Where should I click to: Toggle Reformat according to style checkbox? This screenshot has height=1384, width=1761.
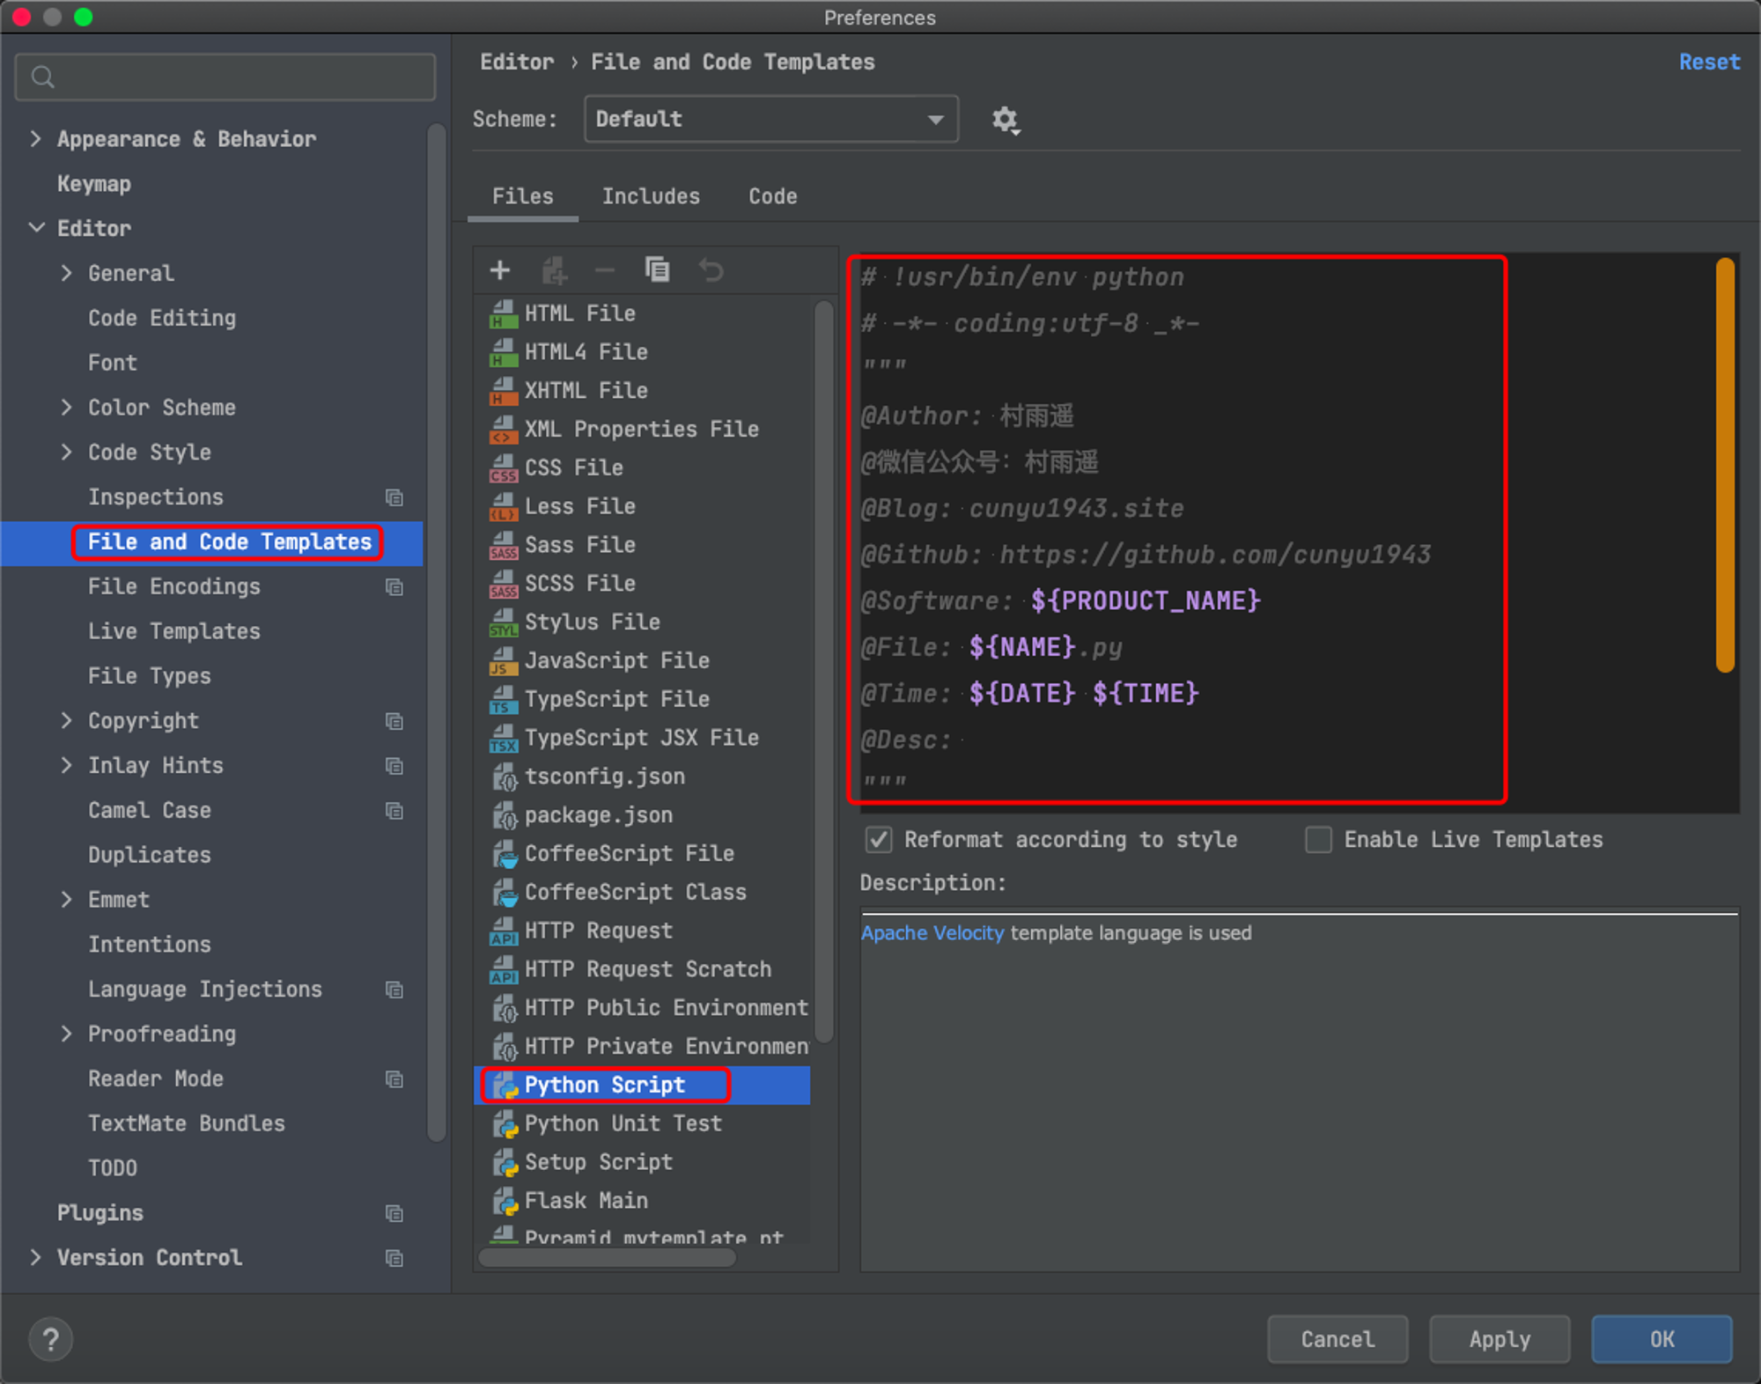pyautogui.click(x=878, y=840)
